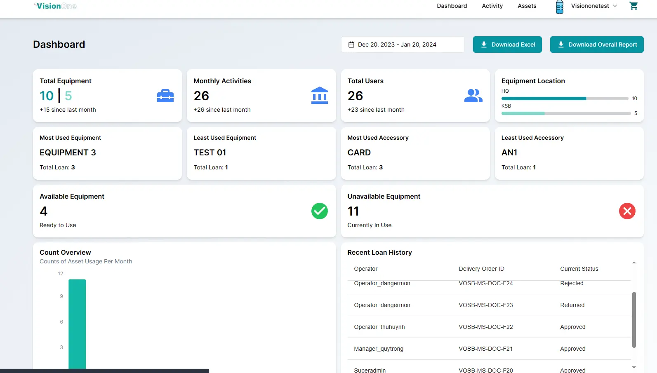Click the Monthly Activities bank icon
The width and height of the screenshot is (657, 373).
(319, 96)
